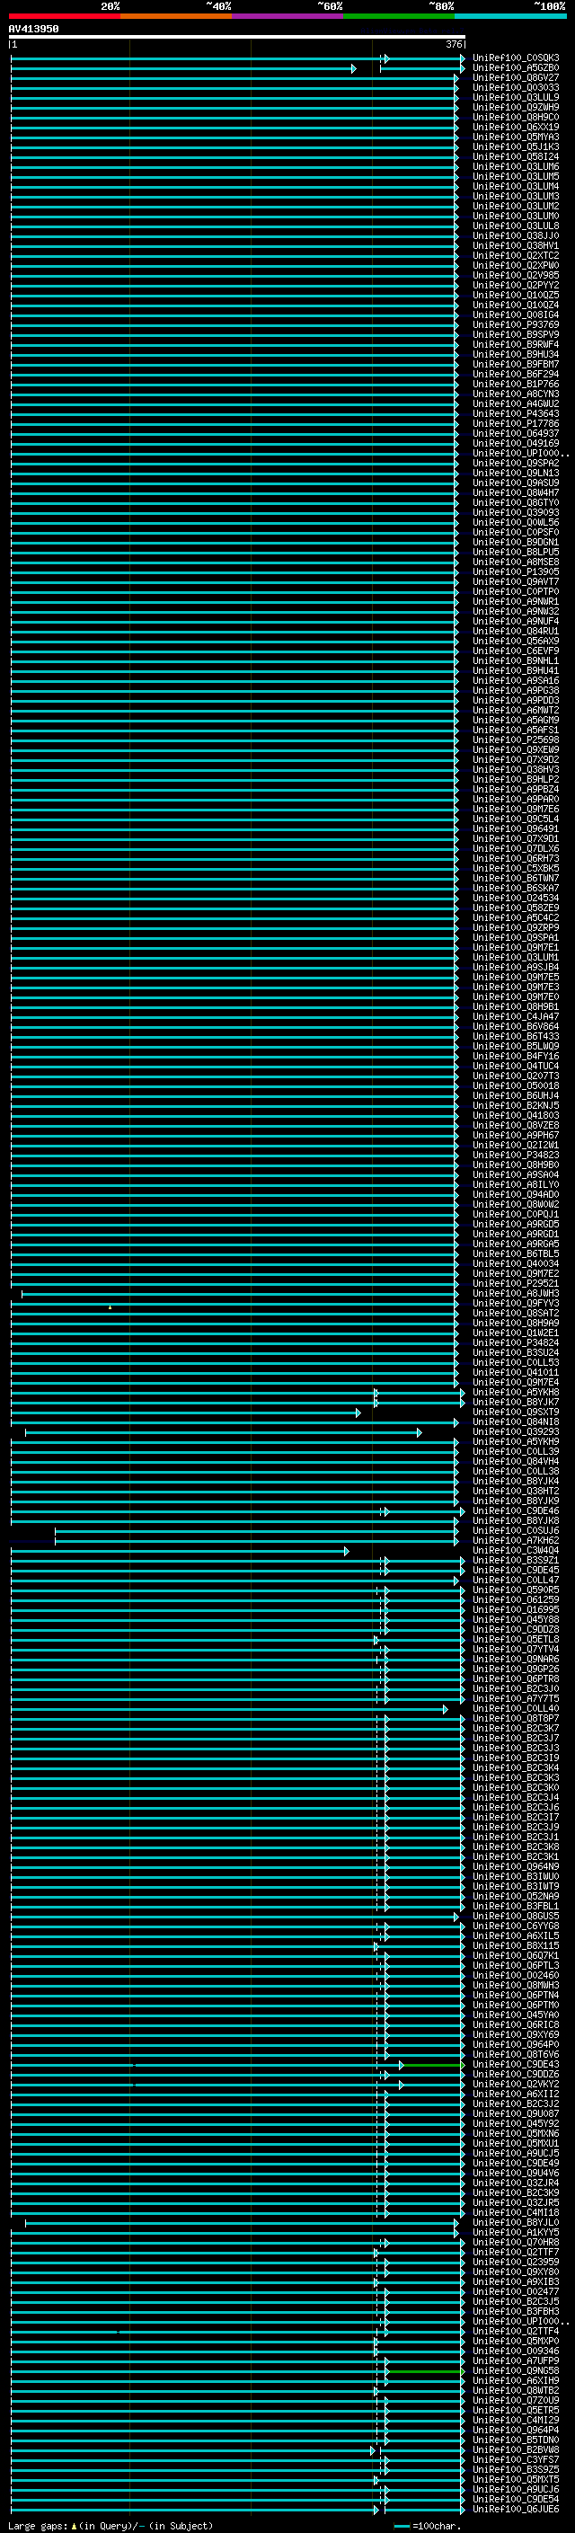
Task: Open hit UniRef100_A5GZB0
Action: pos(516,68)
